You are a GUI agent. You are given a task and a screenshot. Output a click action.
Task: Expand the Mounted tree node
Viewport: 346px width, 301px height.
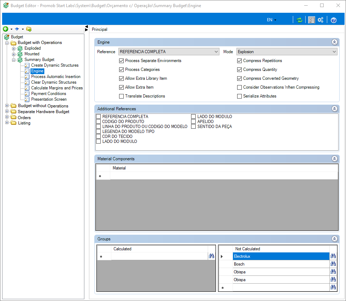pos(14,54)
